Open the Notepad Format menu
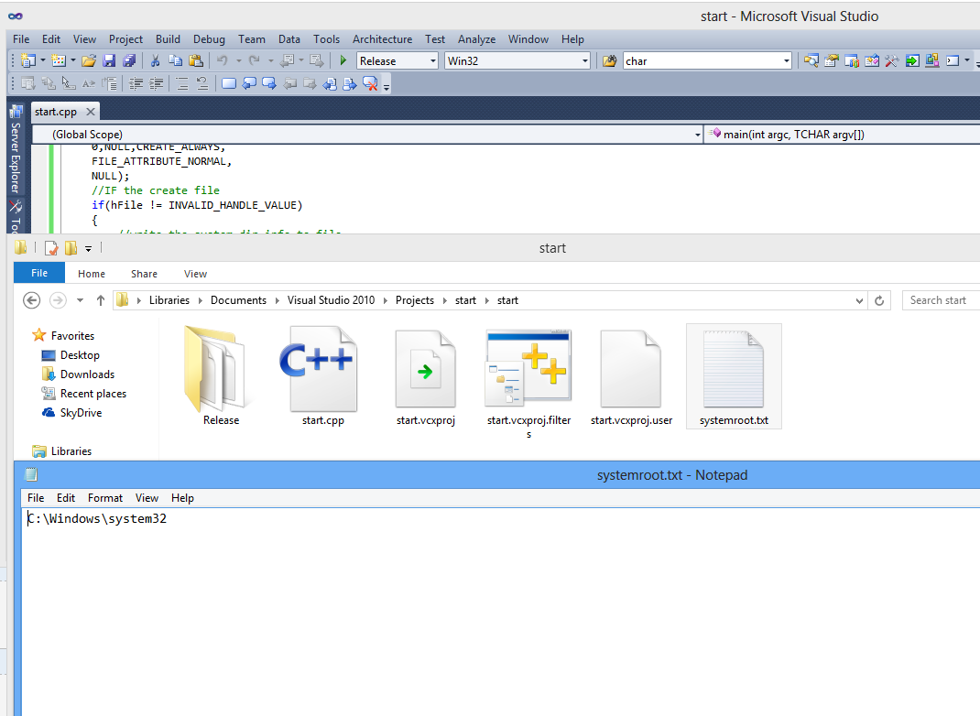The height and width of the screenshot is (716, 980). point(105,498)
